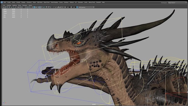188x106 pixels.
Task: Open the panel Show menu
Action: pyautogui.click(x=20, y=6)
